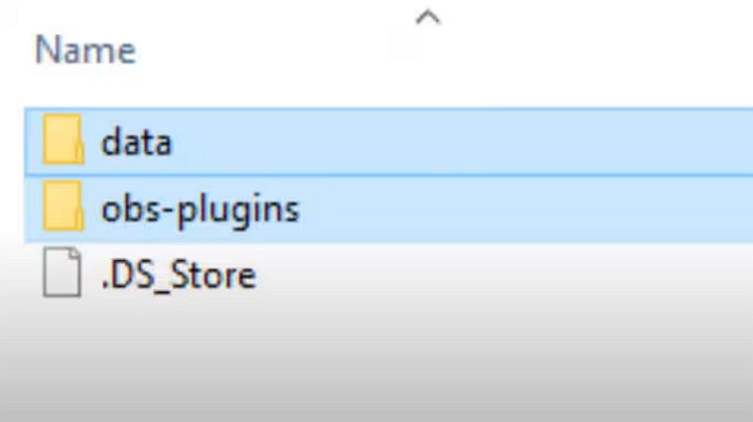Click the word 'Store' in .DS_Store entry
This screenshot has width=753, height=422.
click(x=214, y=275)
